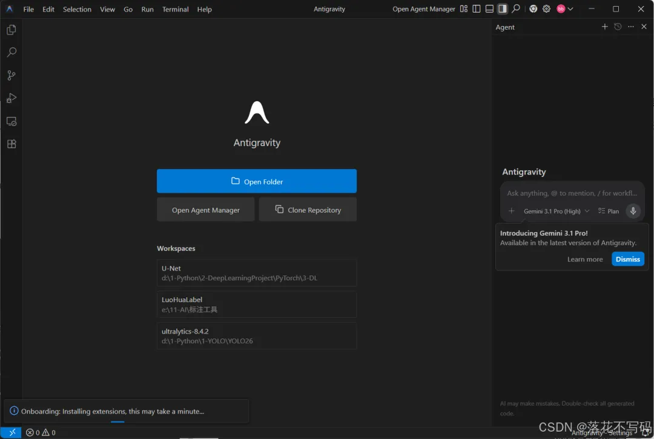Open settings gear in title bar
Viewport: 654px width, 439px height.
coord(546,8)
